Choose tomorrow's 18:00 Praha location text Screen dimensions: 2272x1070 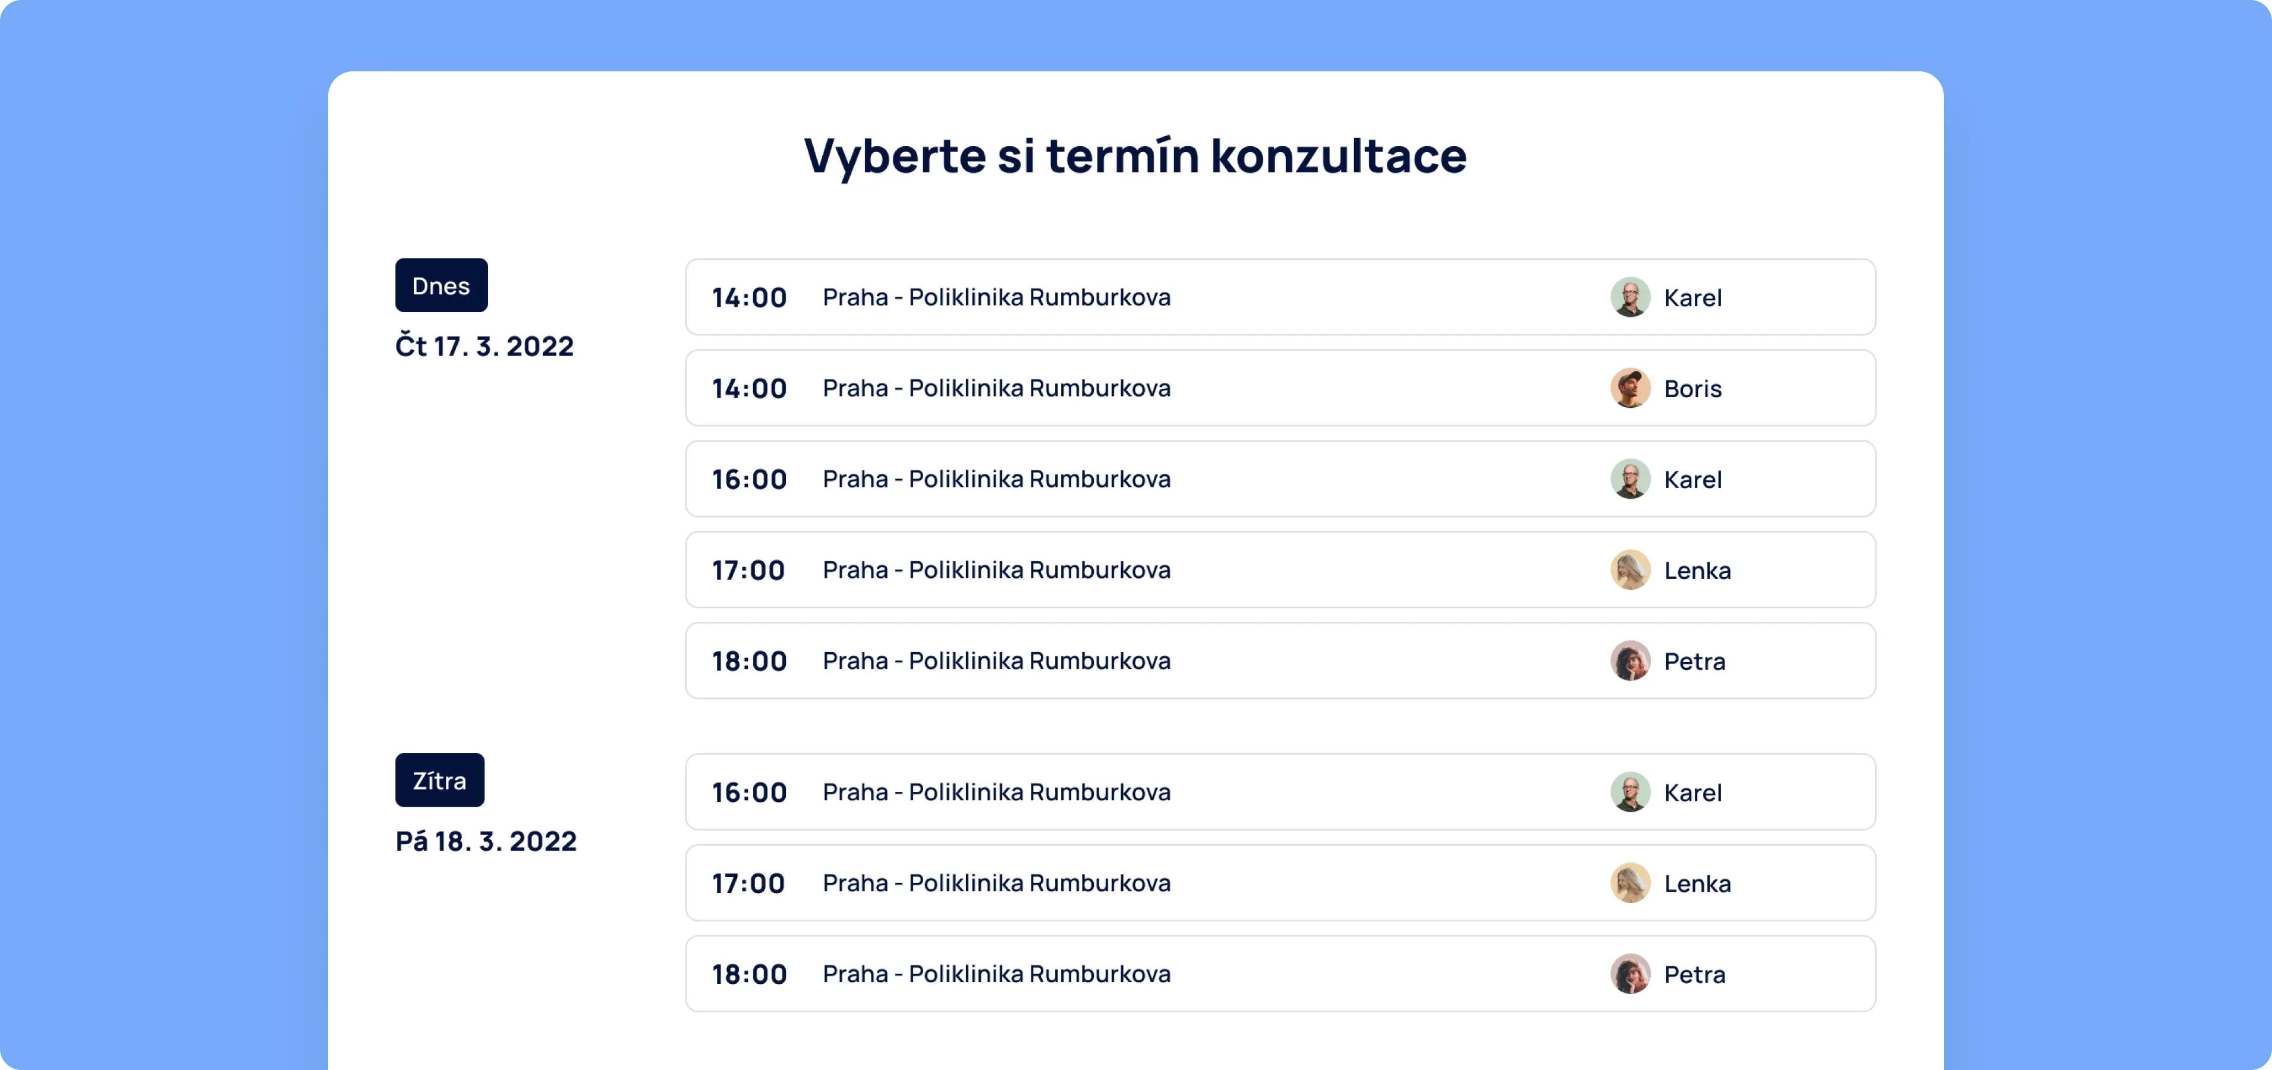(997, 974)
